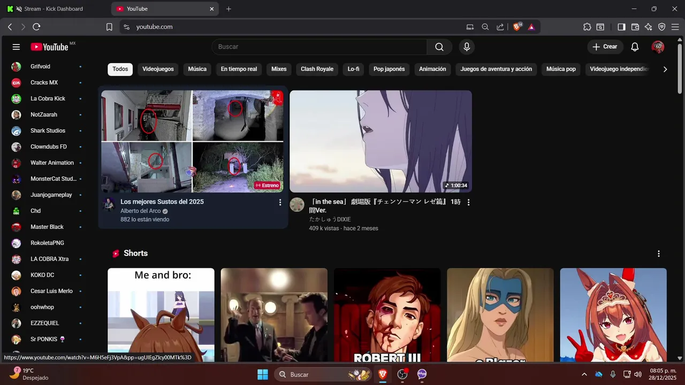Click the search magnifier button
685x385 pixels.
point(439,47)
